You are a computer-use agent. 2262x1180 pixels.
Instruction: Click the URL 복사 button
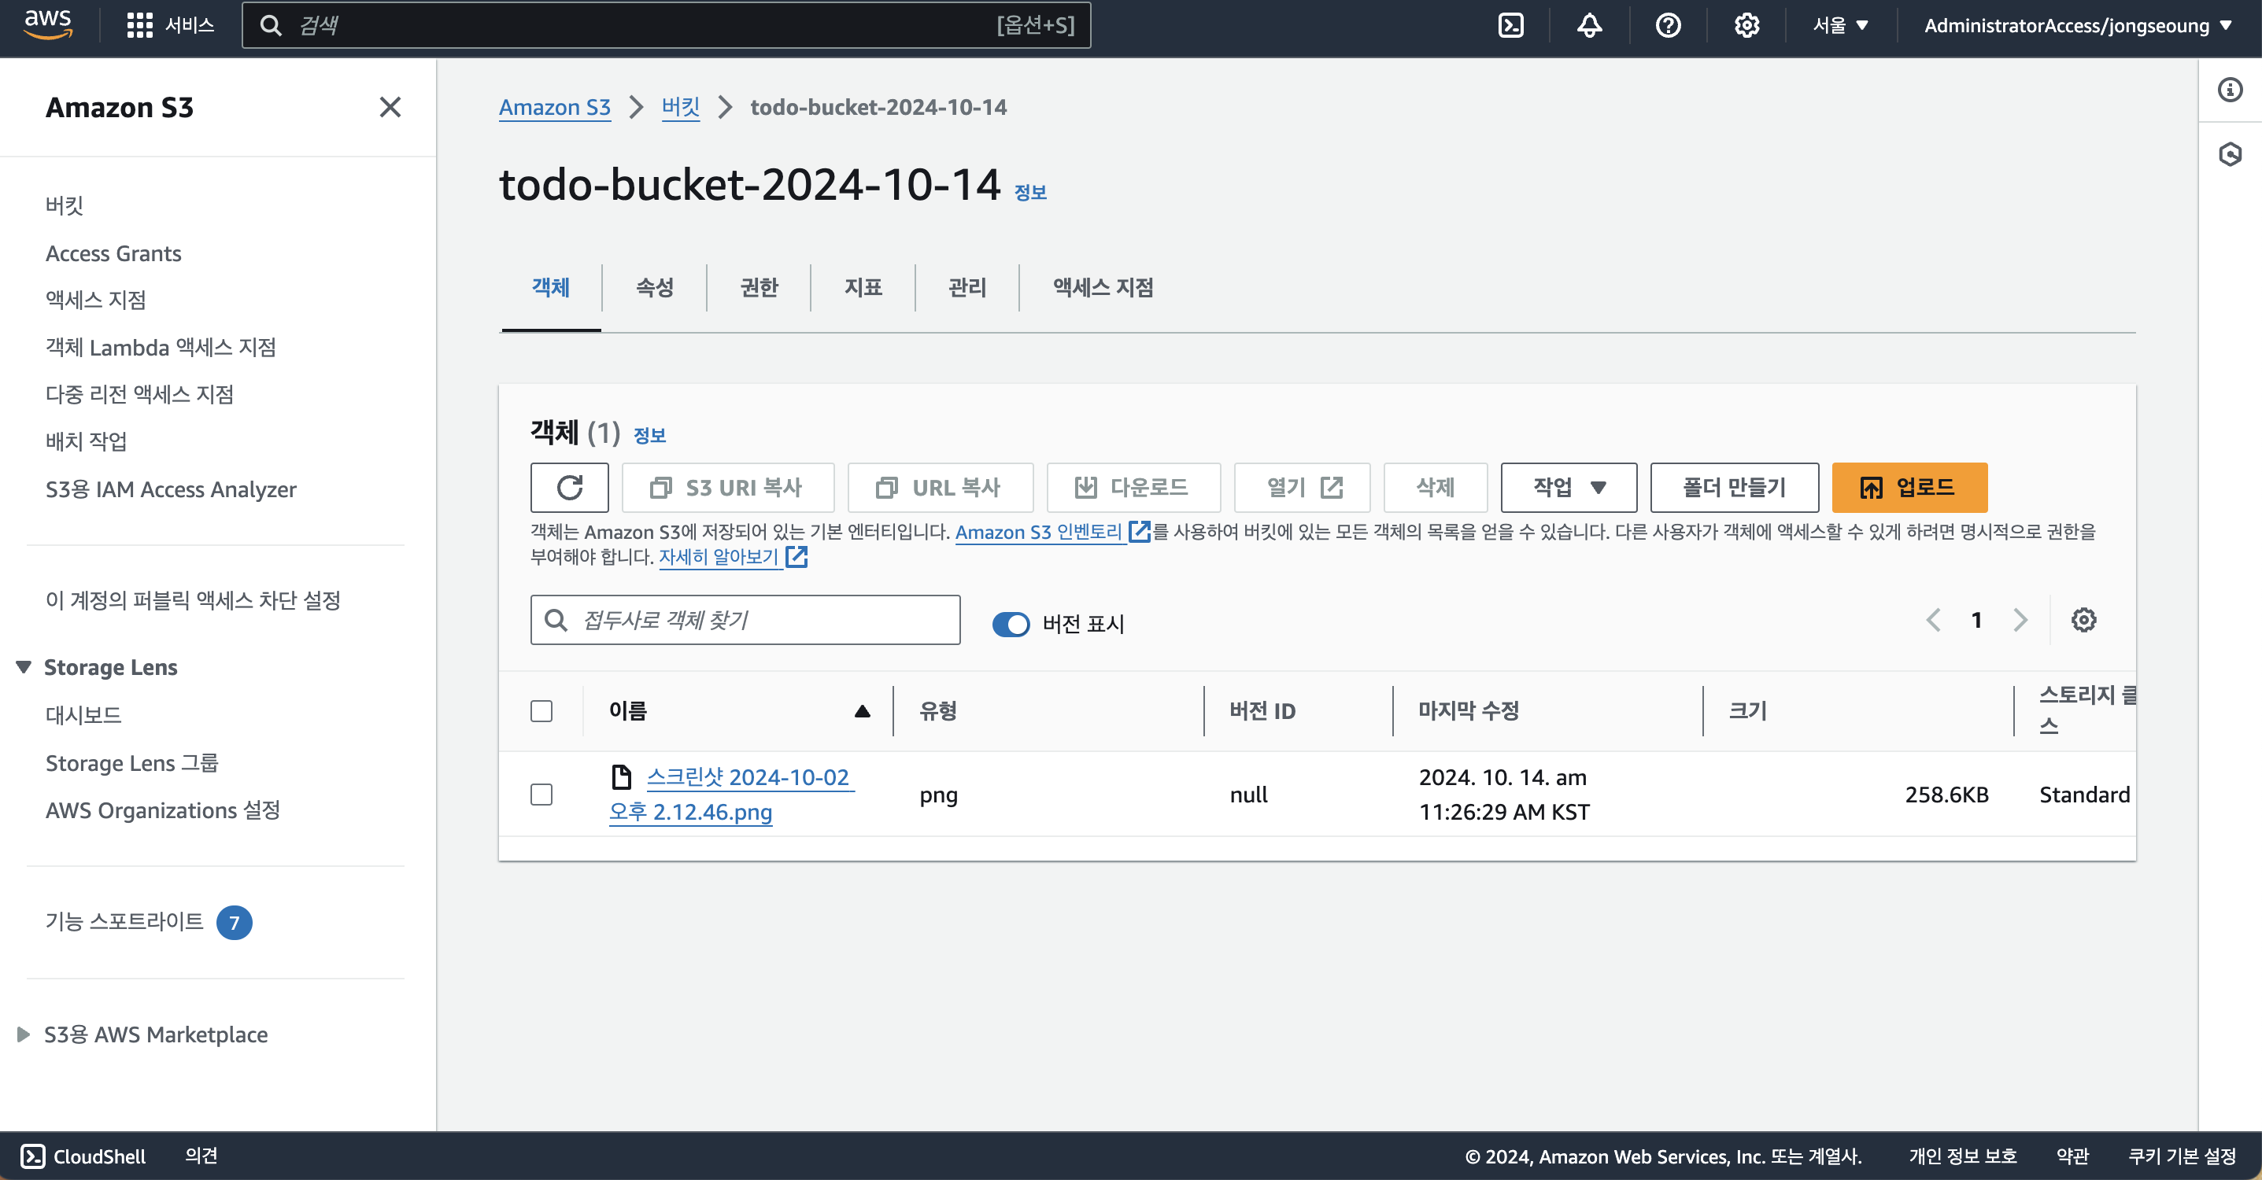click(940, 487)
